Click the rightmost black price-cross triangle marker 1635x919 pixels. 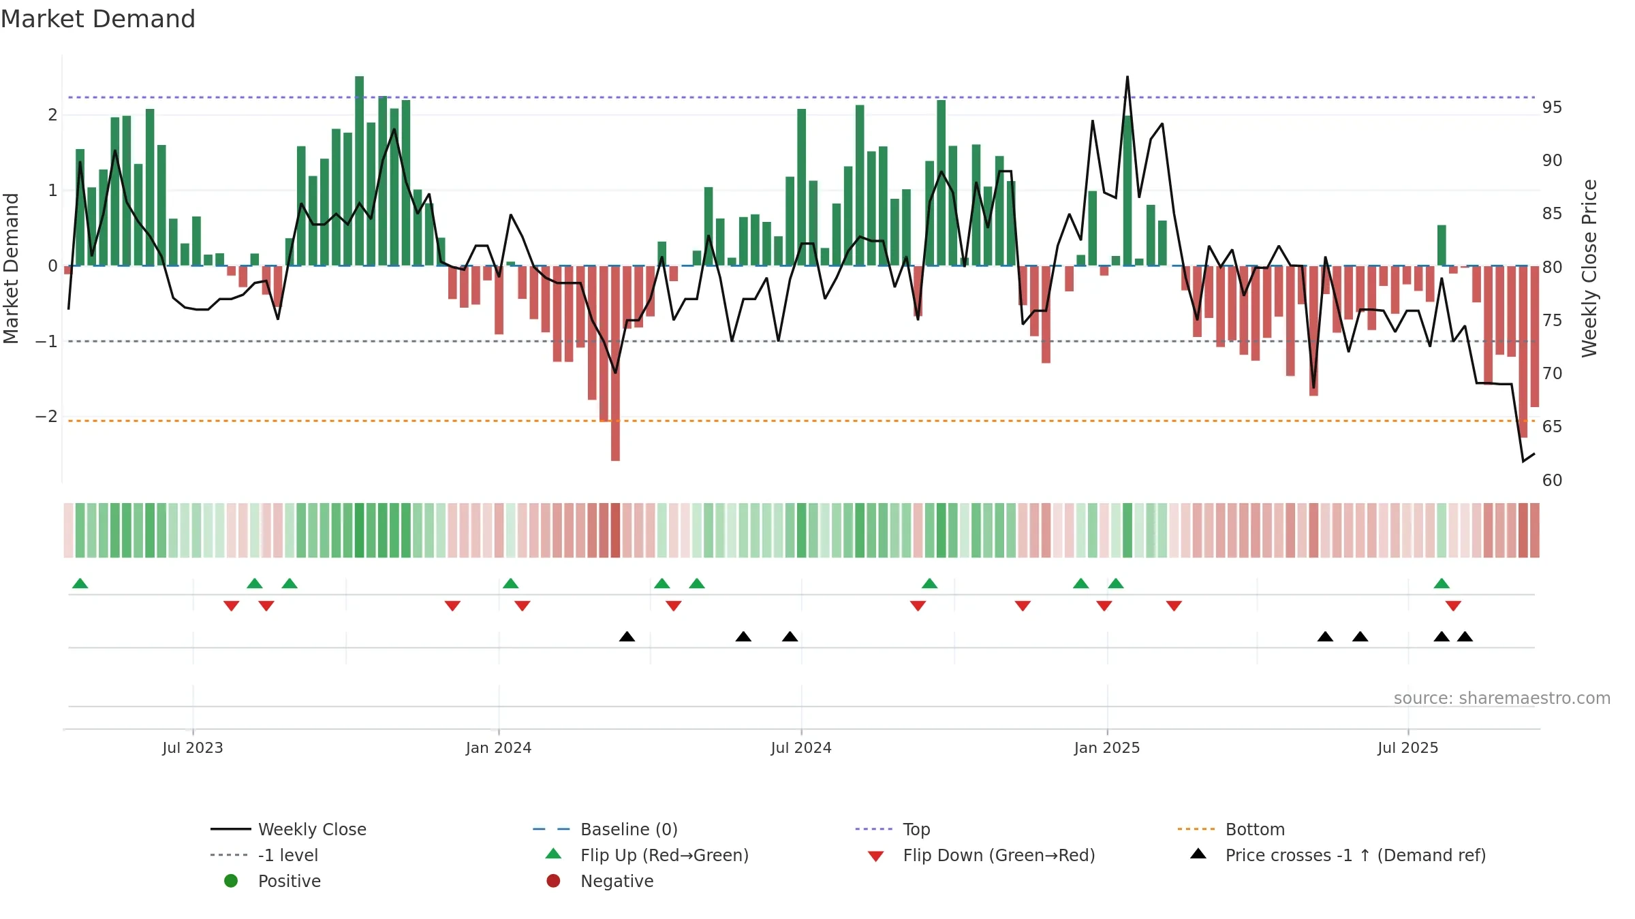pos(1465,636)
